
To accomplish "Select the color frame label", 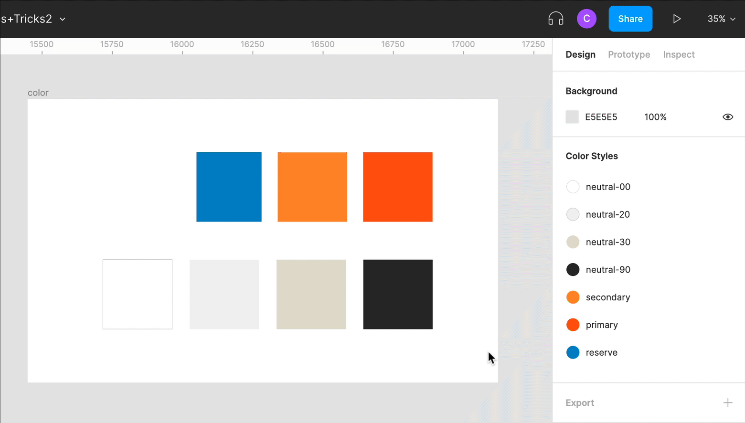I will (38, 93).
